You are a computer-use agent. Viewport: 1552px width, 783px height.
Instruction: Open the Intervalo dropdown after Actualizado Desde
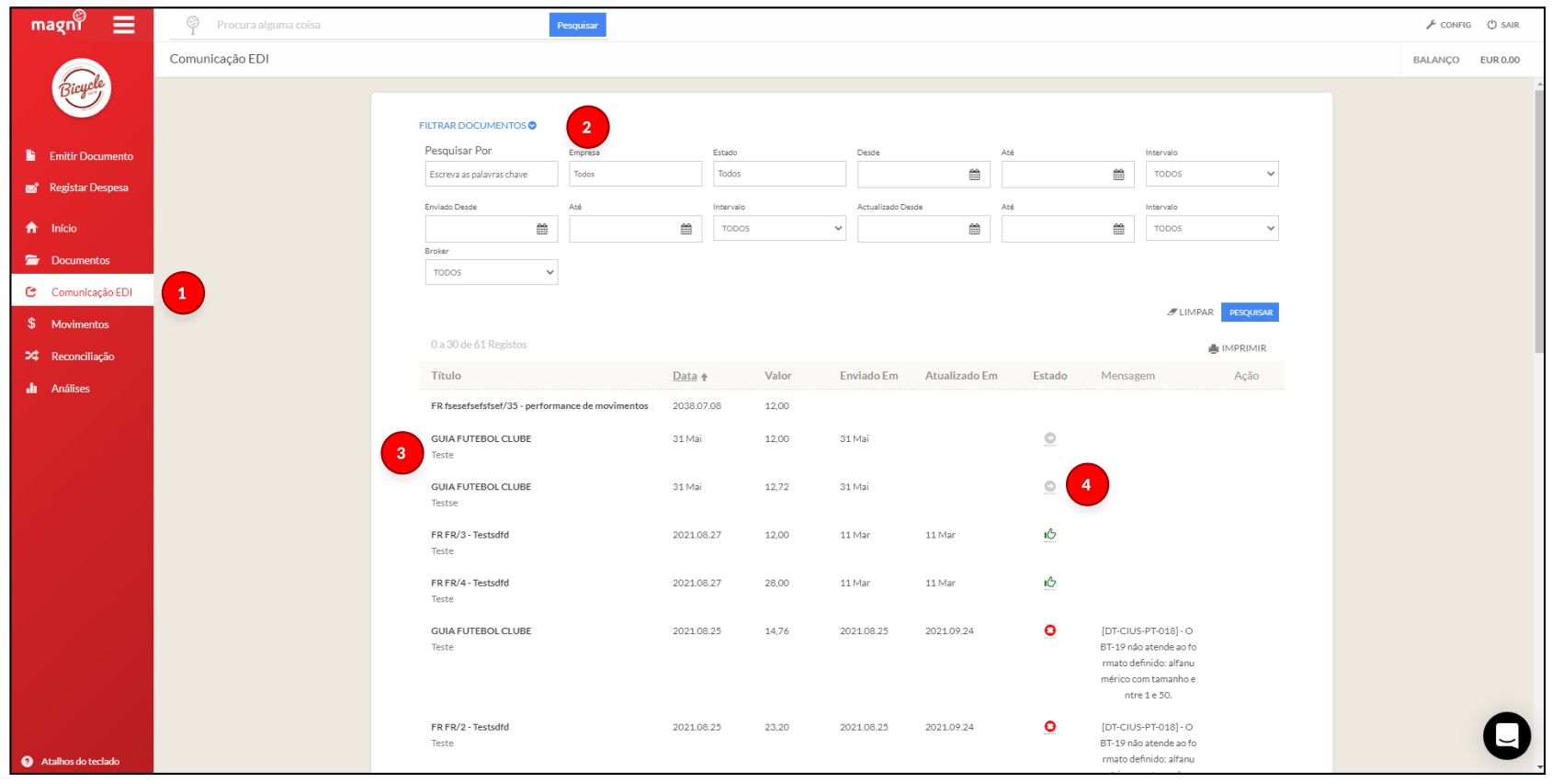coord(1211,228)
